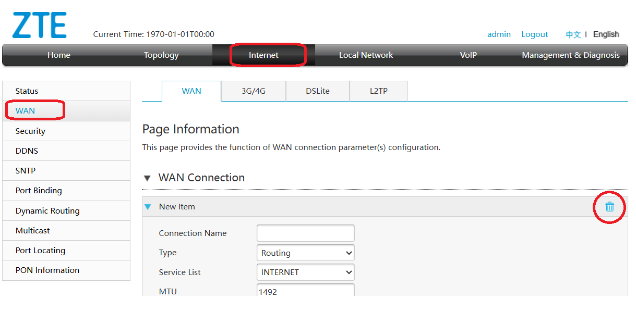The width and height of the screenshot is (636, 336).
Task: Open the Type dropdown set to Routing
Action: pyautogui.click(x=305, y=253)
